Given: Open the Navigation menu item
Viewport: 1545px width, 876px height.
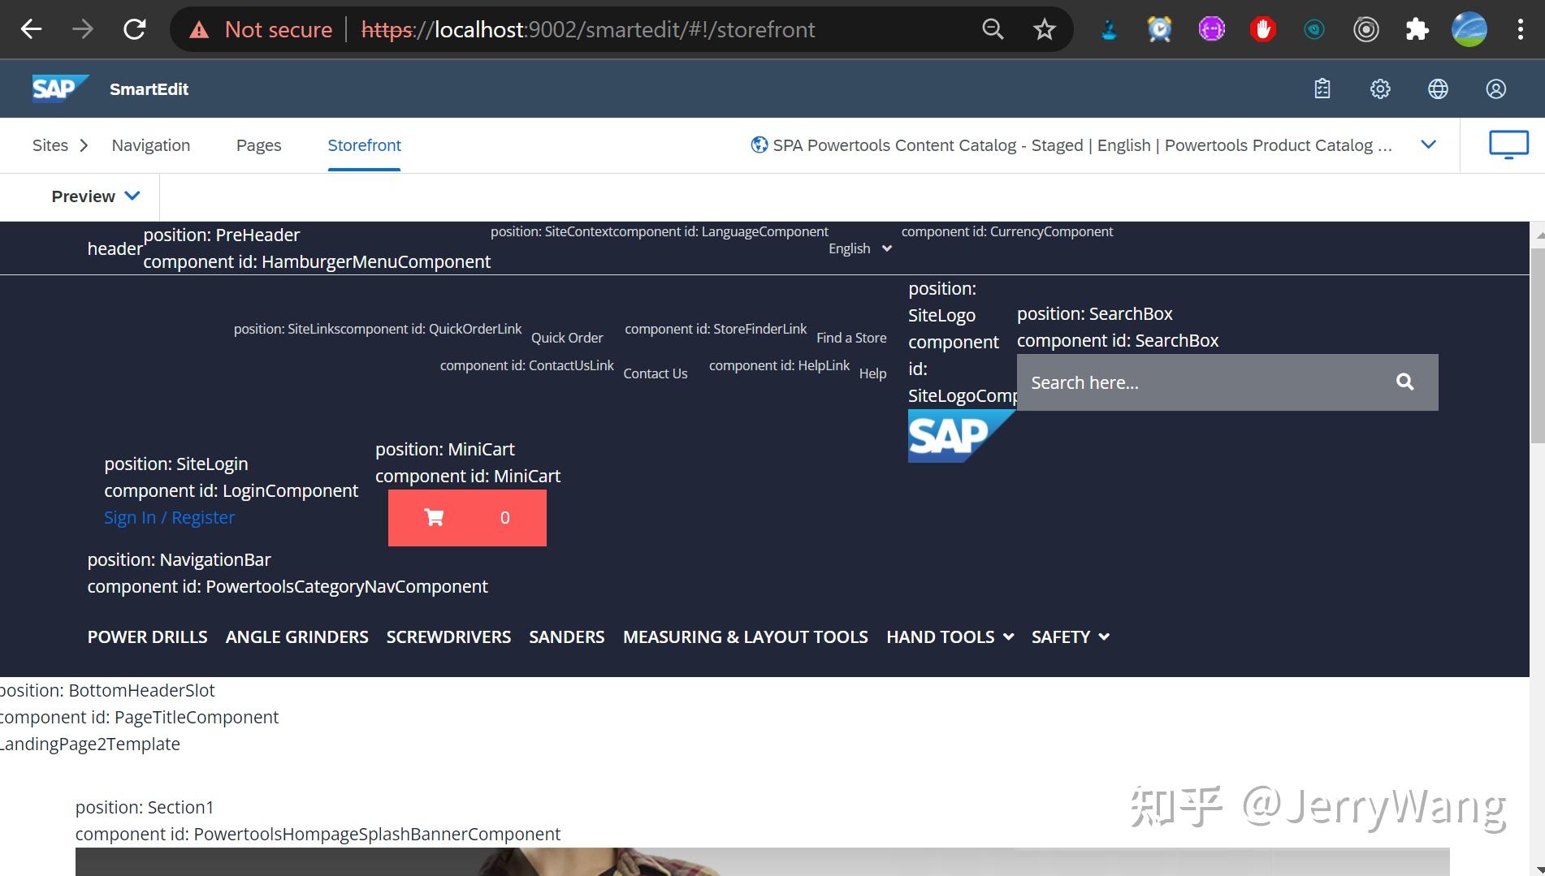Looking at the screenshot, I should (150, 145).
